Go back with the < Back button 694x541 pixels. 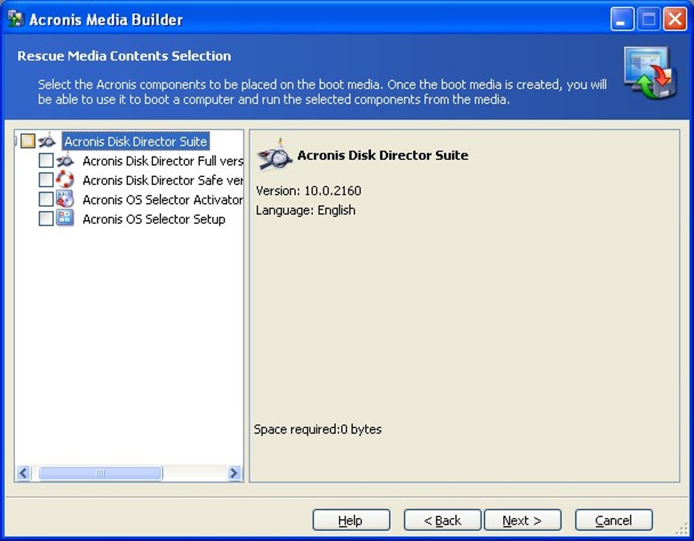pyautogui.click(x=442, y=520)
